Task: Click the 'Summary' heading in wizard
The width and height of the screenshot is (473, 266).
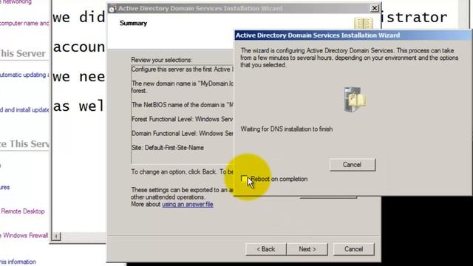Action: pos(133,23)
